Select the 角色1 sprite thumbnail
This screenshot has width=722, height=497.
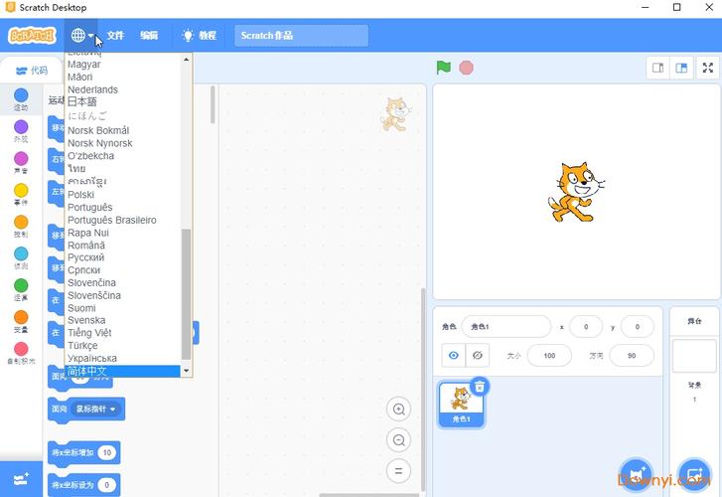click(x=461, y=405)
